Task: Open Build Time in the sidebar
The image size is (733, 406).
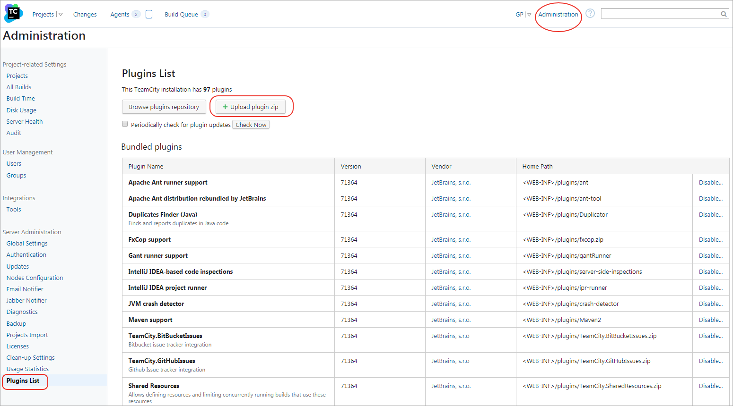Action: point(21,99)
